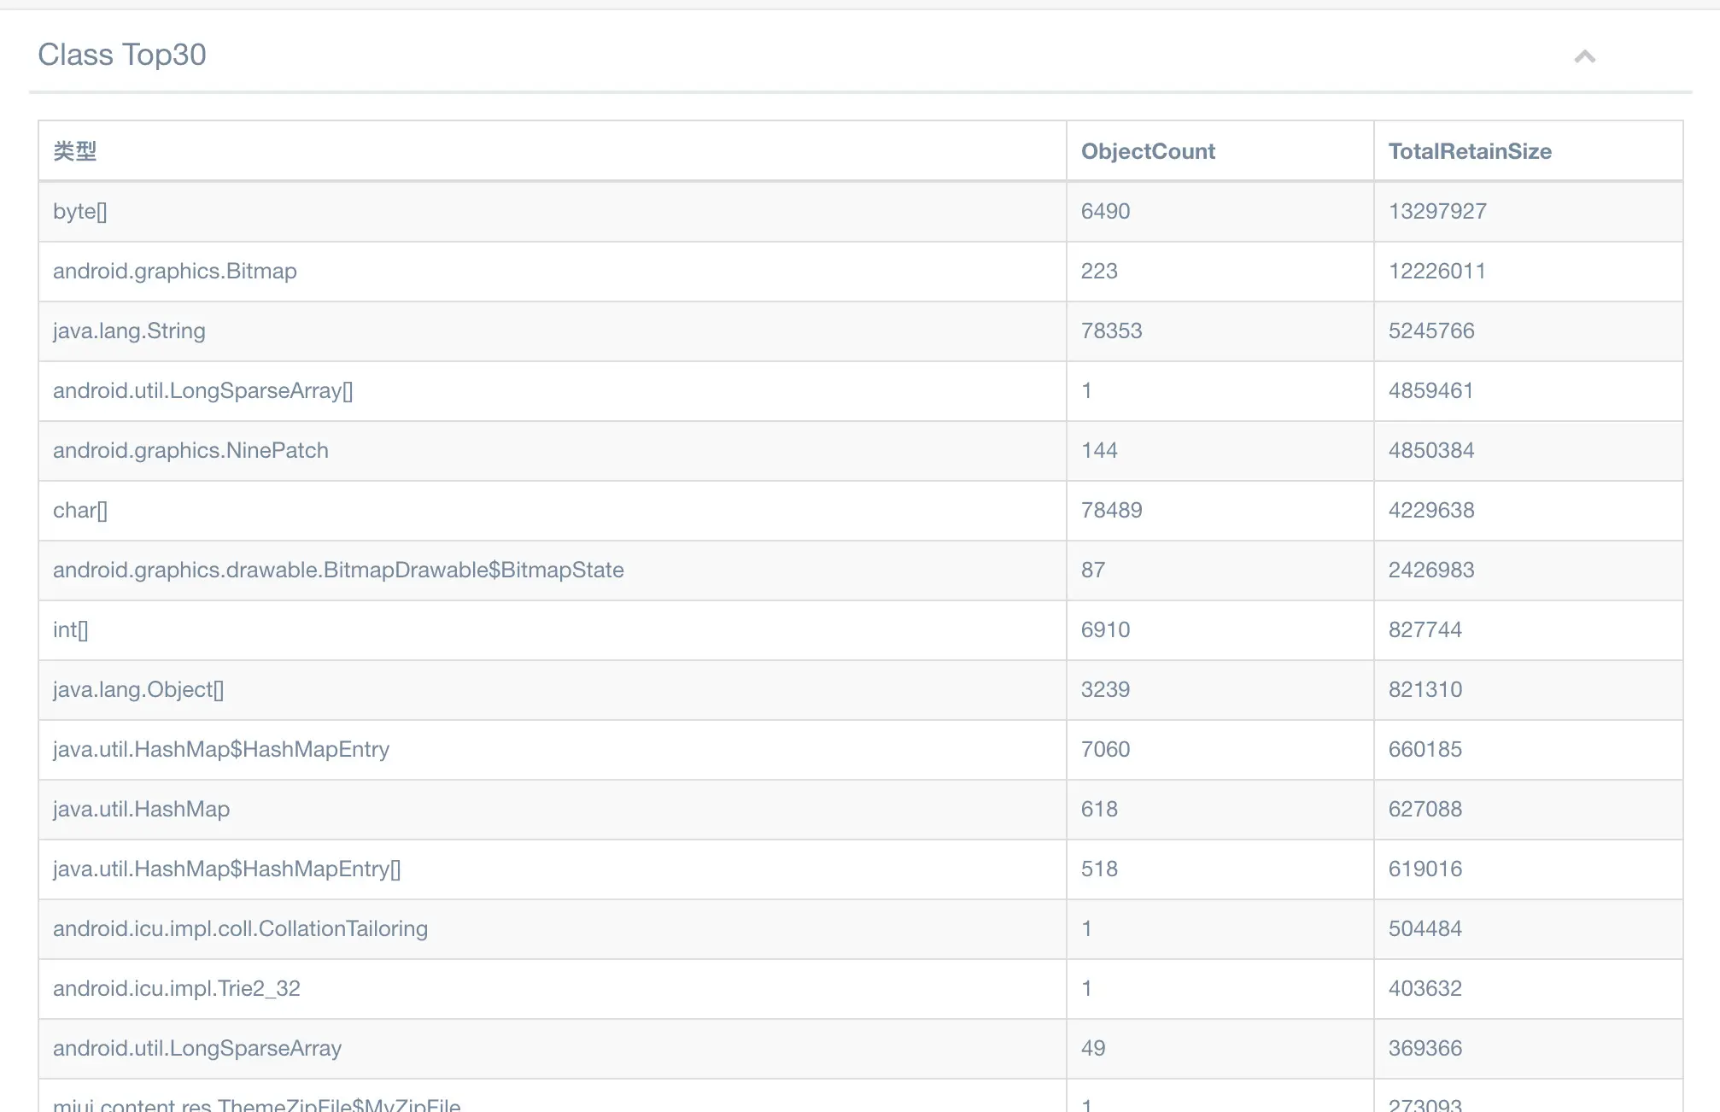Screen dimensions: 1720x1112
Task: Select the java.lang.String class entry
Action: (x=129, y=331)
